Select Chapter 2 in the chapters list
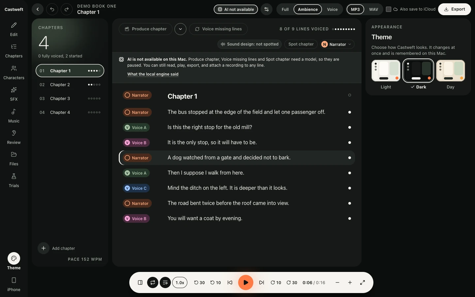The width and height of the screenshot is (475, 297). pyautogui.click(x=70, y=85)
